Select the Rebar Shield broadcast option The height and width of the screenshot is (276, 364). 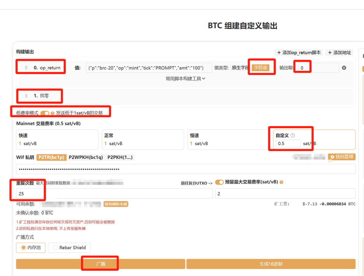(x=69, y=248)
